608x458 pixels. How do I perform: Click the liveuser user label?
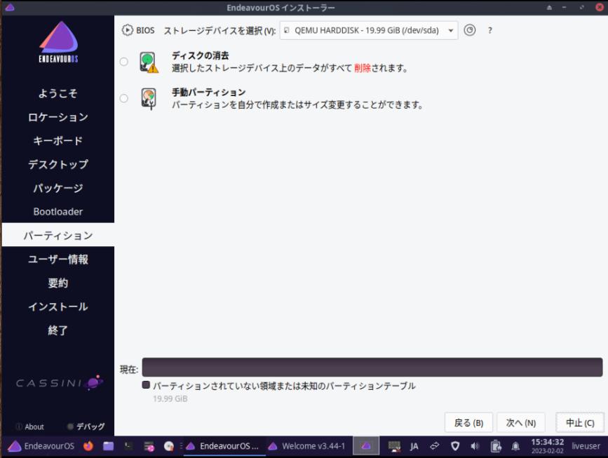(x=586, y=446)
